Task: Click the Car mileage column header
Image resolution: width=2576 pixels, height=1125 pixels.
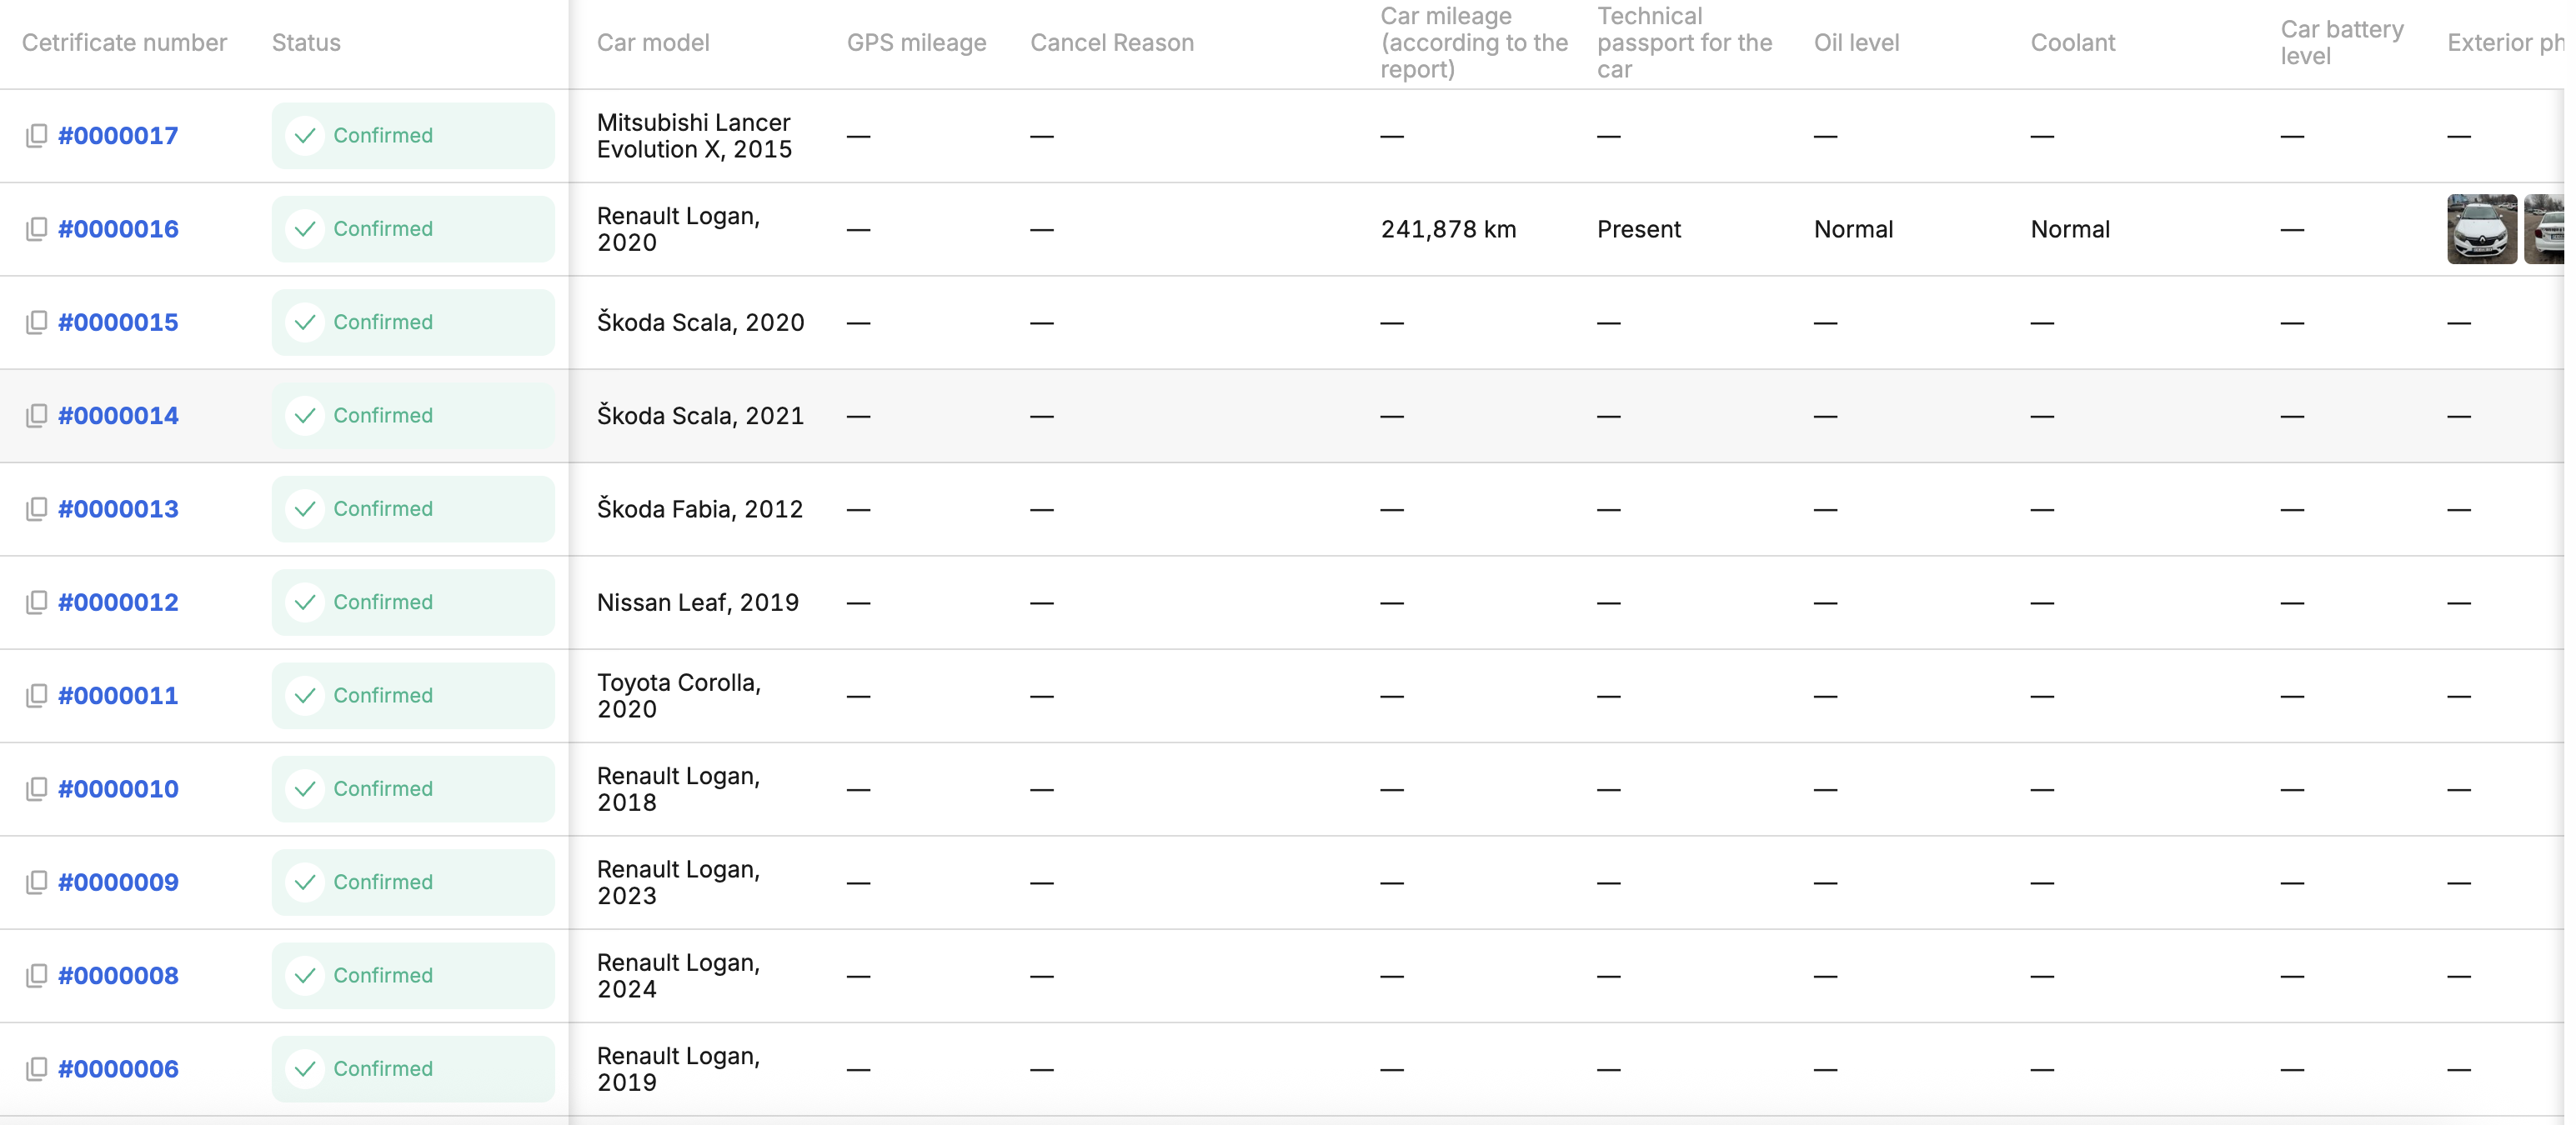Action: point(1474,43)
